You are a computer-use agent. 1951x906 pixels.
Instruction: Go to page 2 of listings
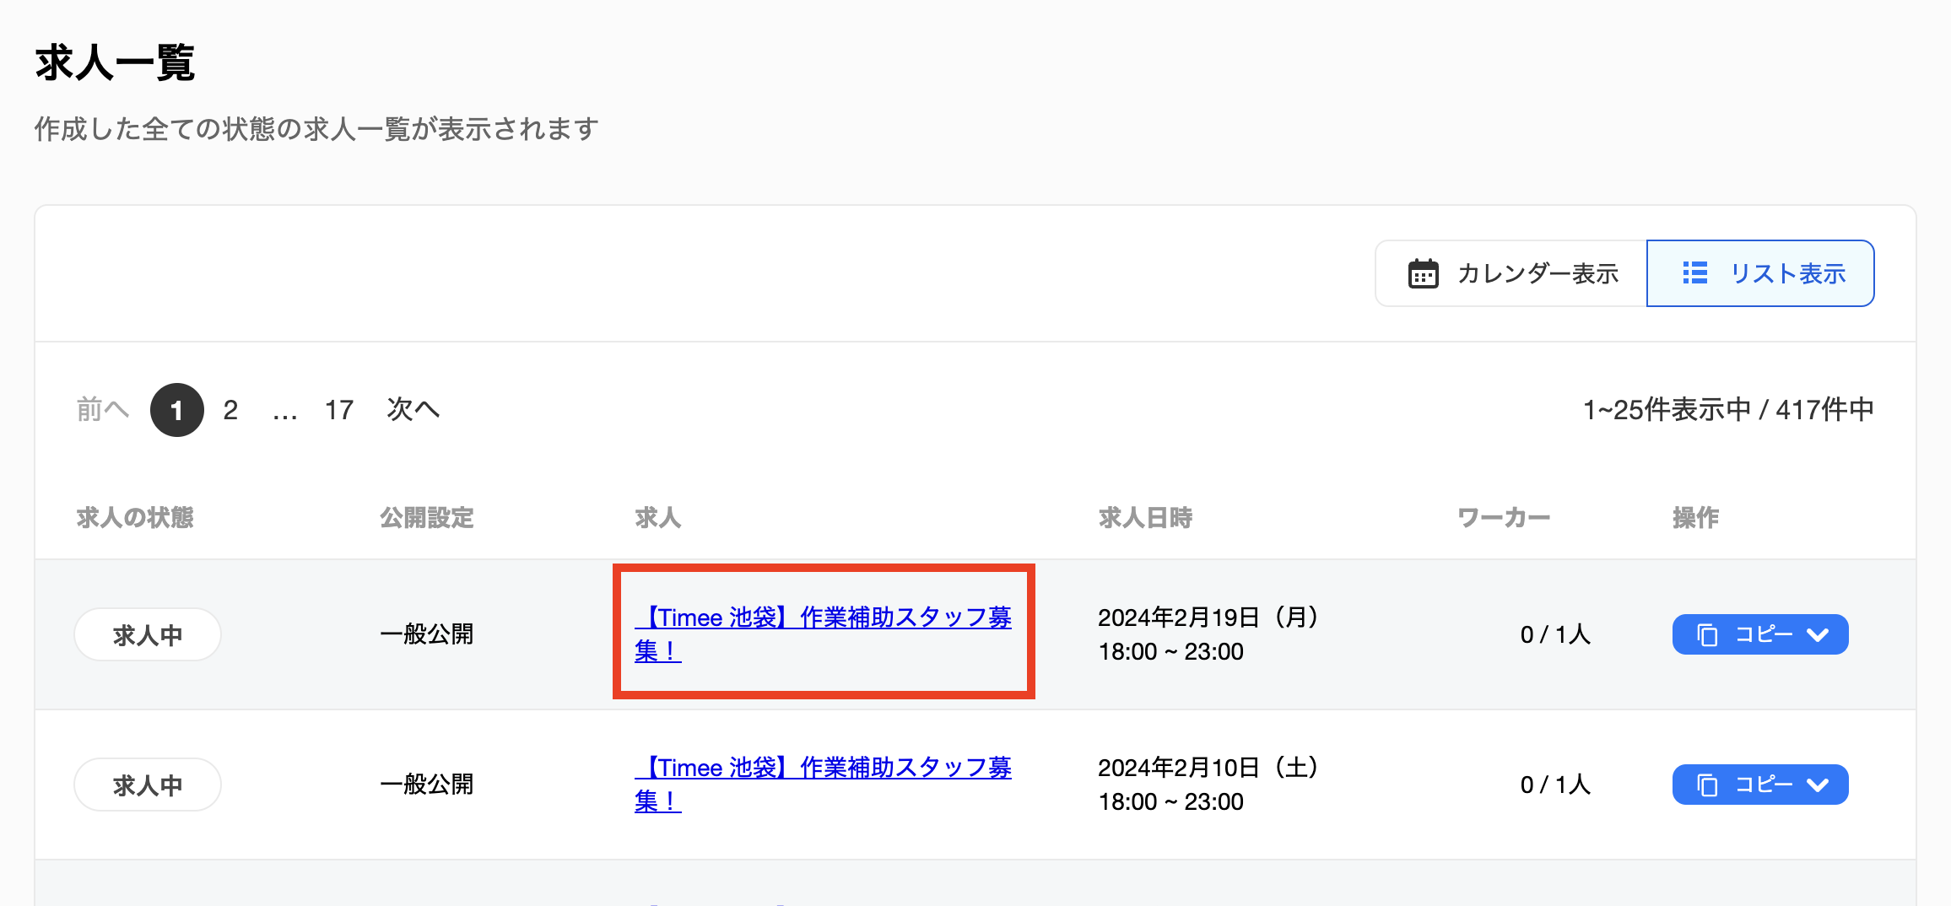(x=230, y=410)
